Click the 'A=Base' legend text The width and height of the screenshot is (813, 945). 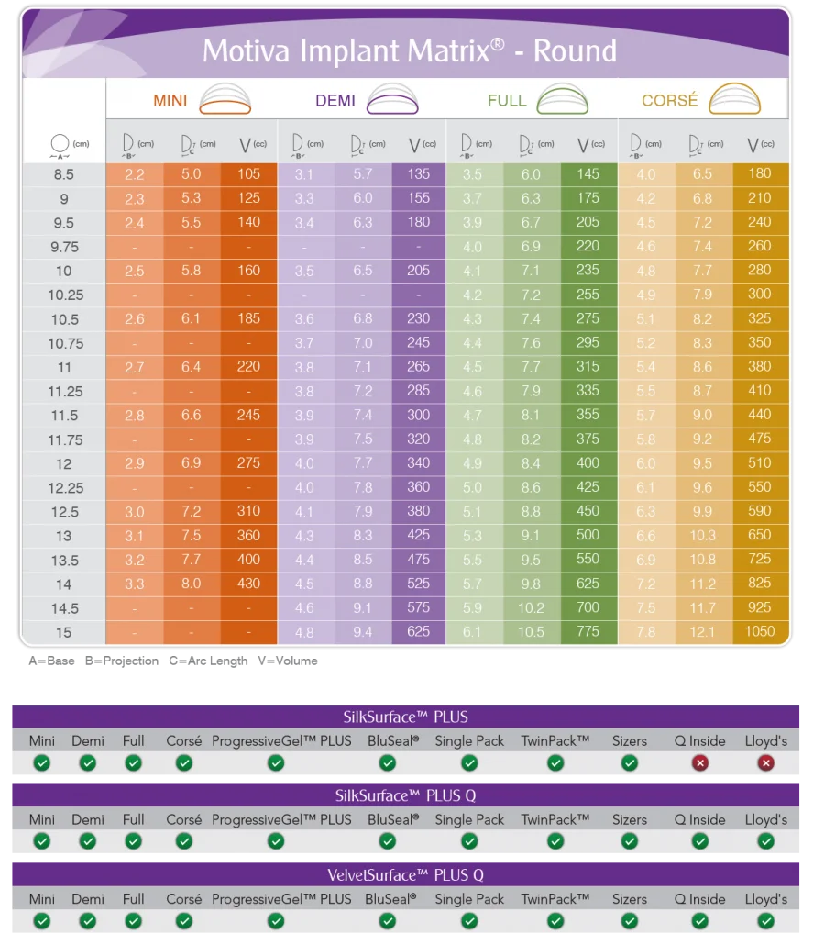coord(52,661)
